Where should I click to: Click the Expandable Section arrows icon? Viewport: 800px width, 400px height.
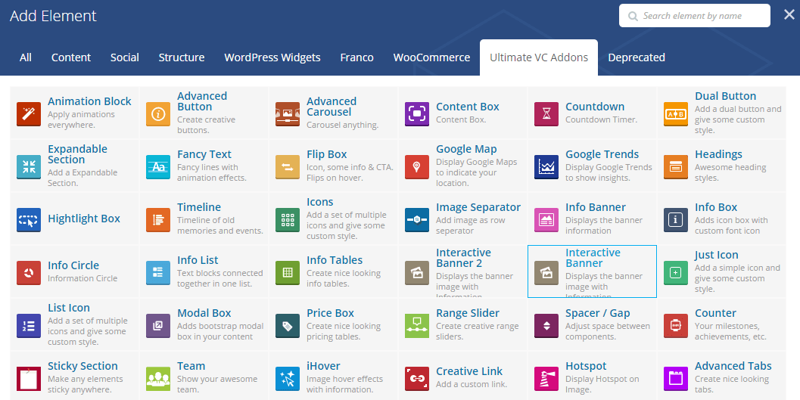[29, 166]
